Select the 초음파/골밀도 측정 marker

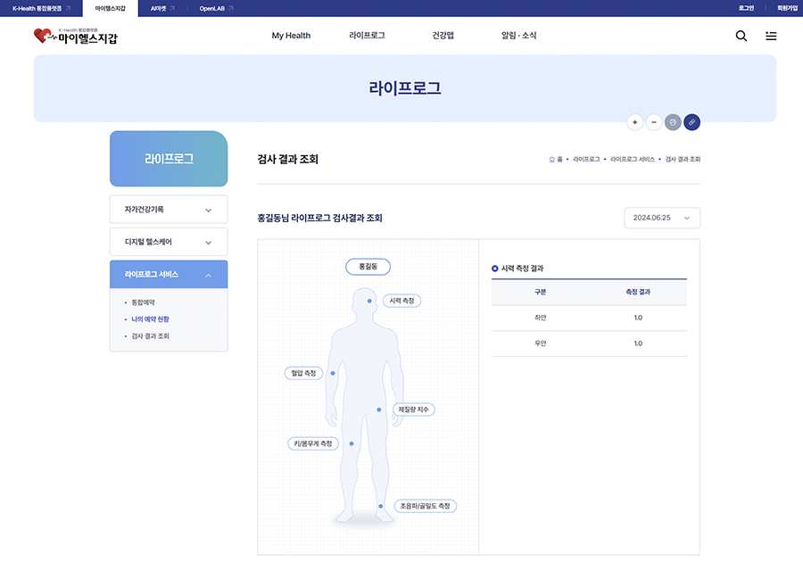[x=426, y=505]
